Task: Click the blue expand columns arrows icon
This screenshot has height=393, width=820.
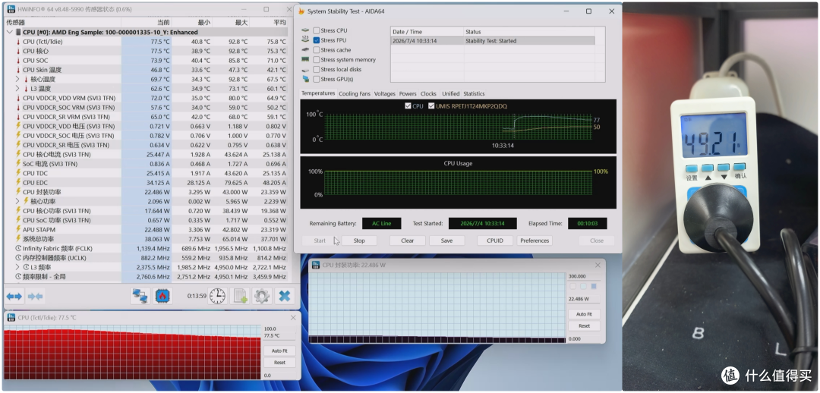Action: [14, 297]
